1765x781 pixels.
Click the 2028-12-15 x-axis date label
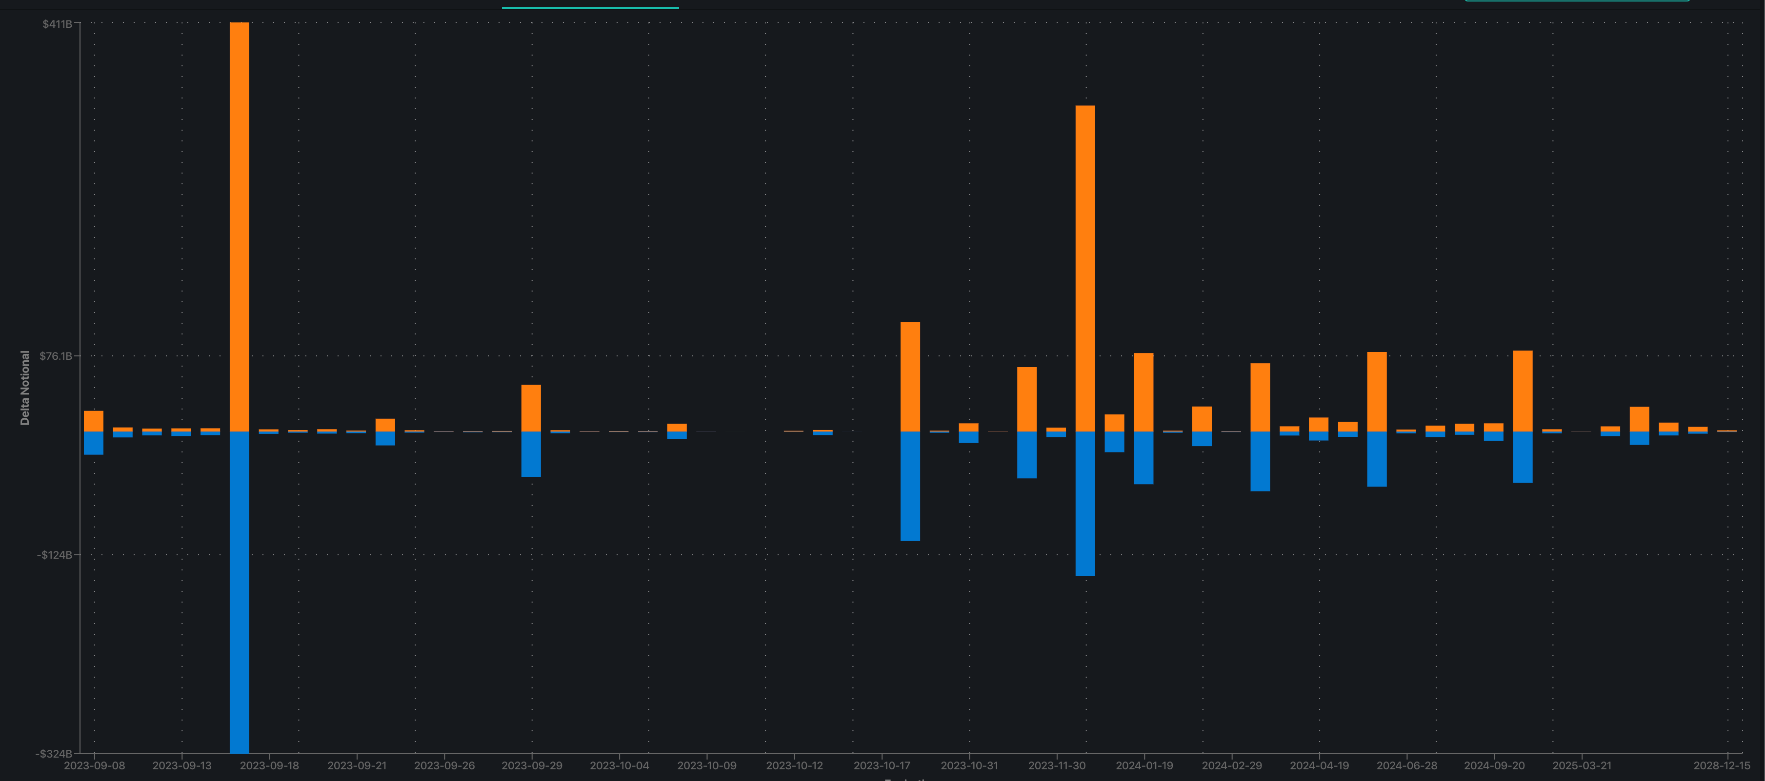click(1721, 765)
